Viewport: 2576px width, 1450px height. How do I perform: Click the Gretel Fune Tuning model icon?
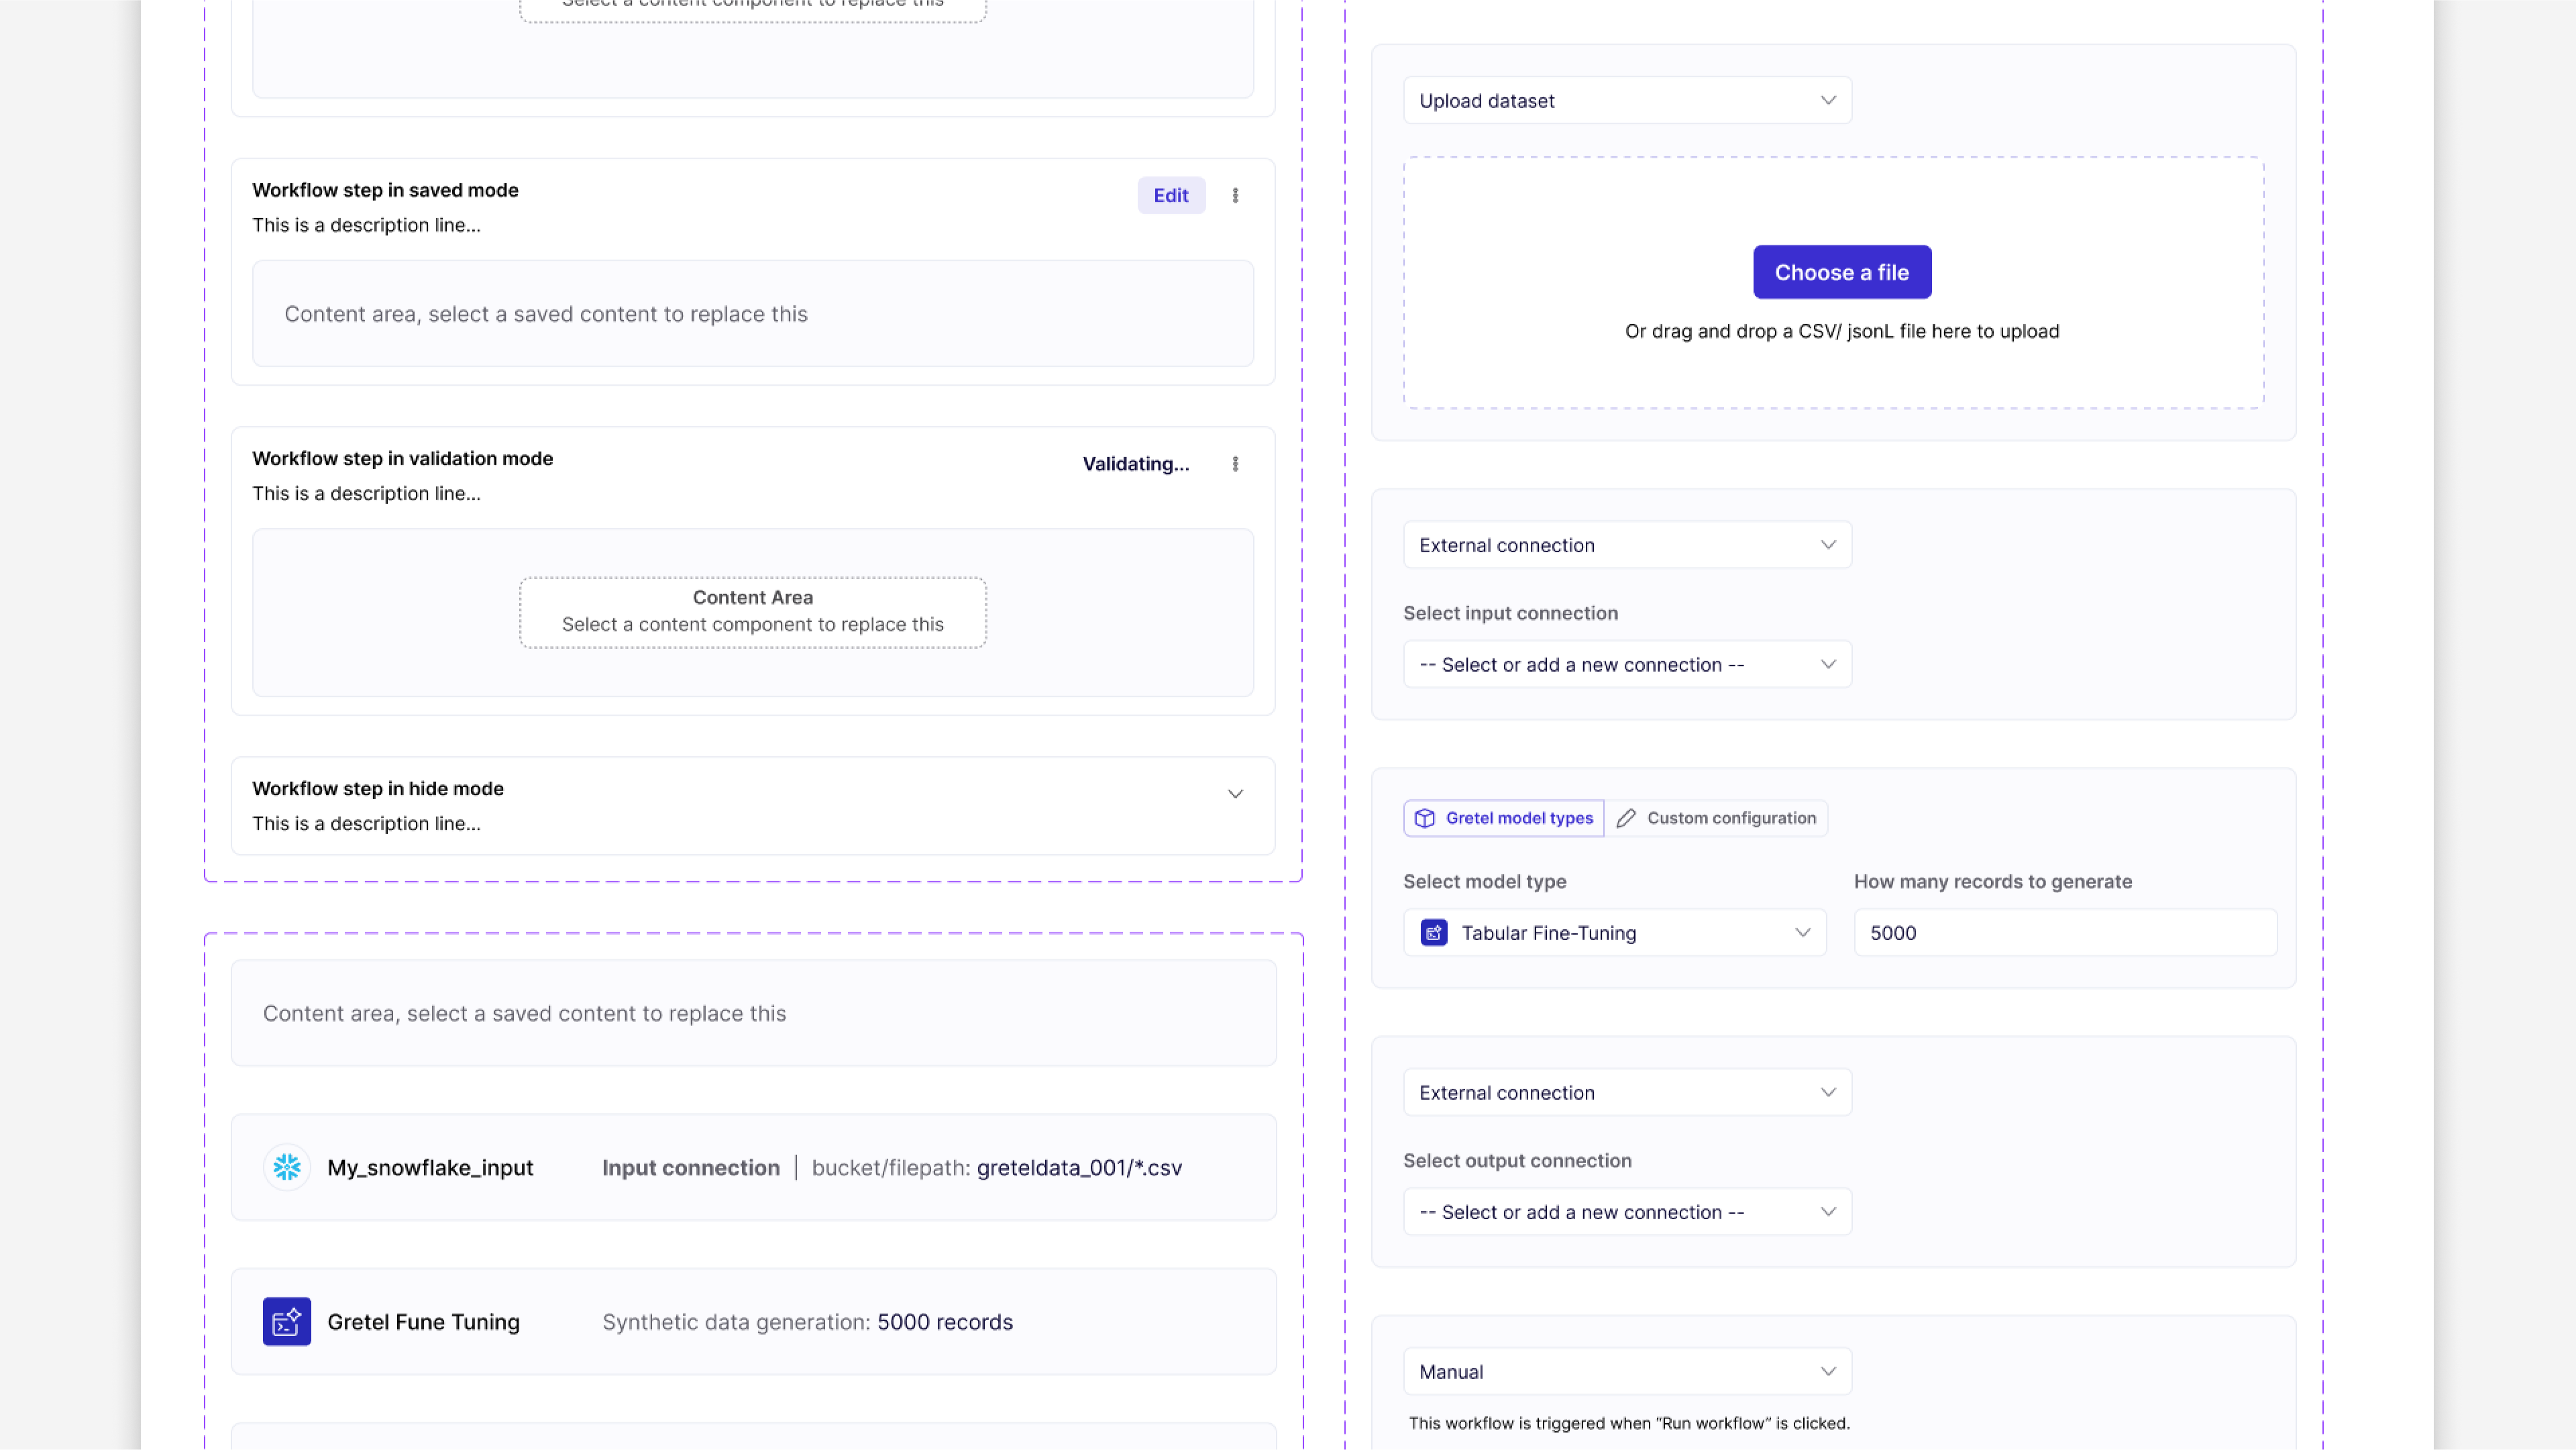click(287, 1321)
